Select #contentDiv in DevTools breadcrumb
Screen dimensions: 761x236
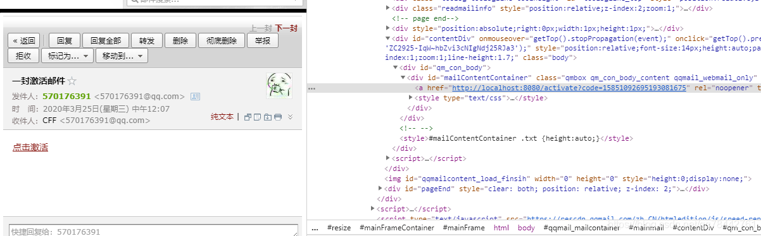click(693, 228)
